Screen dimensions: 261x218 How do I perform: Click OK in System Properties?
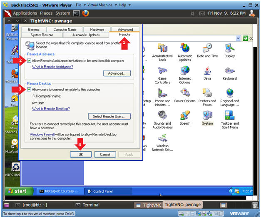coord(81,154)
